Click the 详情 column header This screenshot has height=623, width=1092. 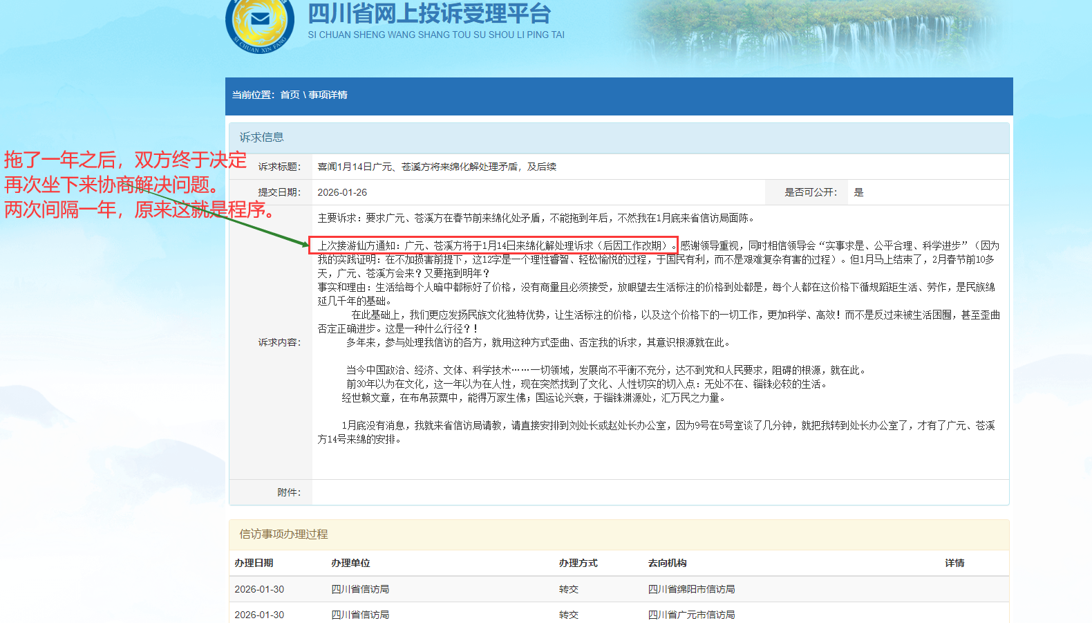pyautogui.click(x=954, y=563)
